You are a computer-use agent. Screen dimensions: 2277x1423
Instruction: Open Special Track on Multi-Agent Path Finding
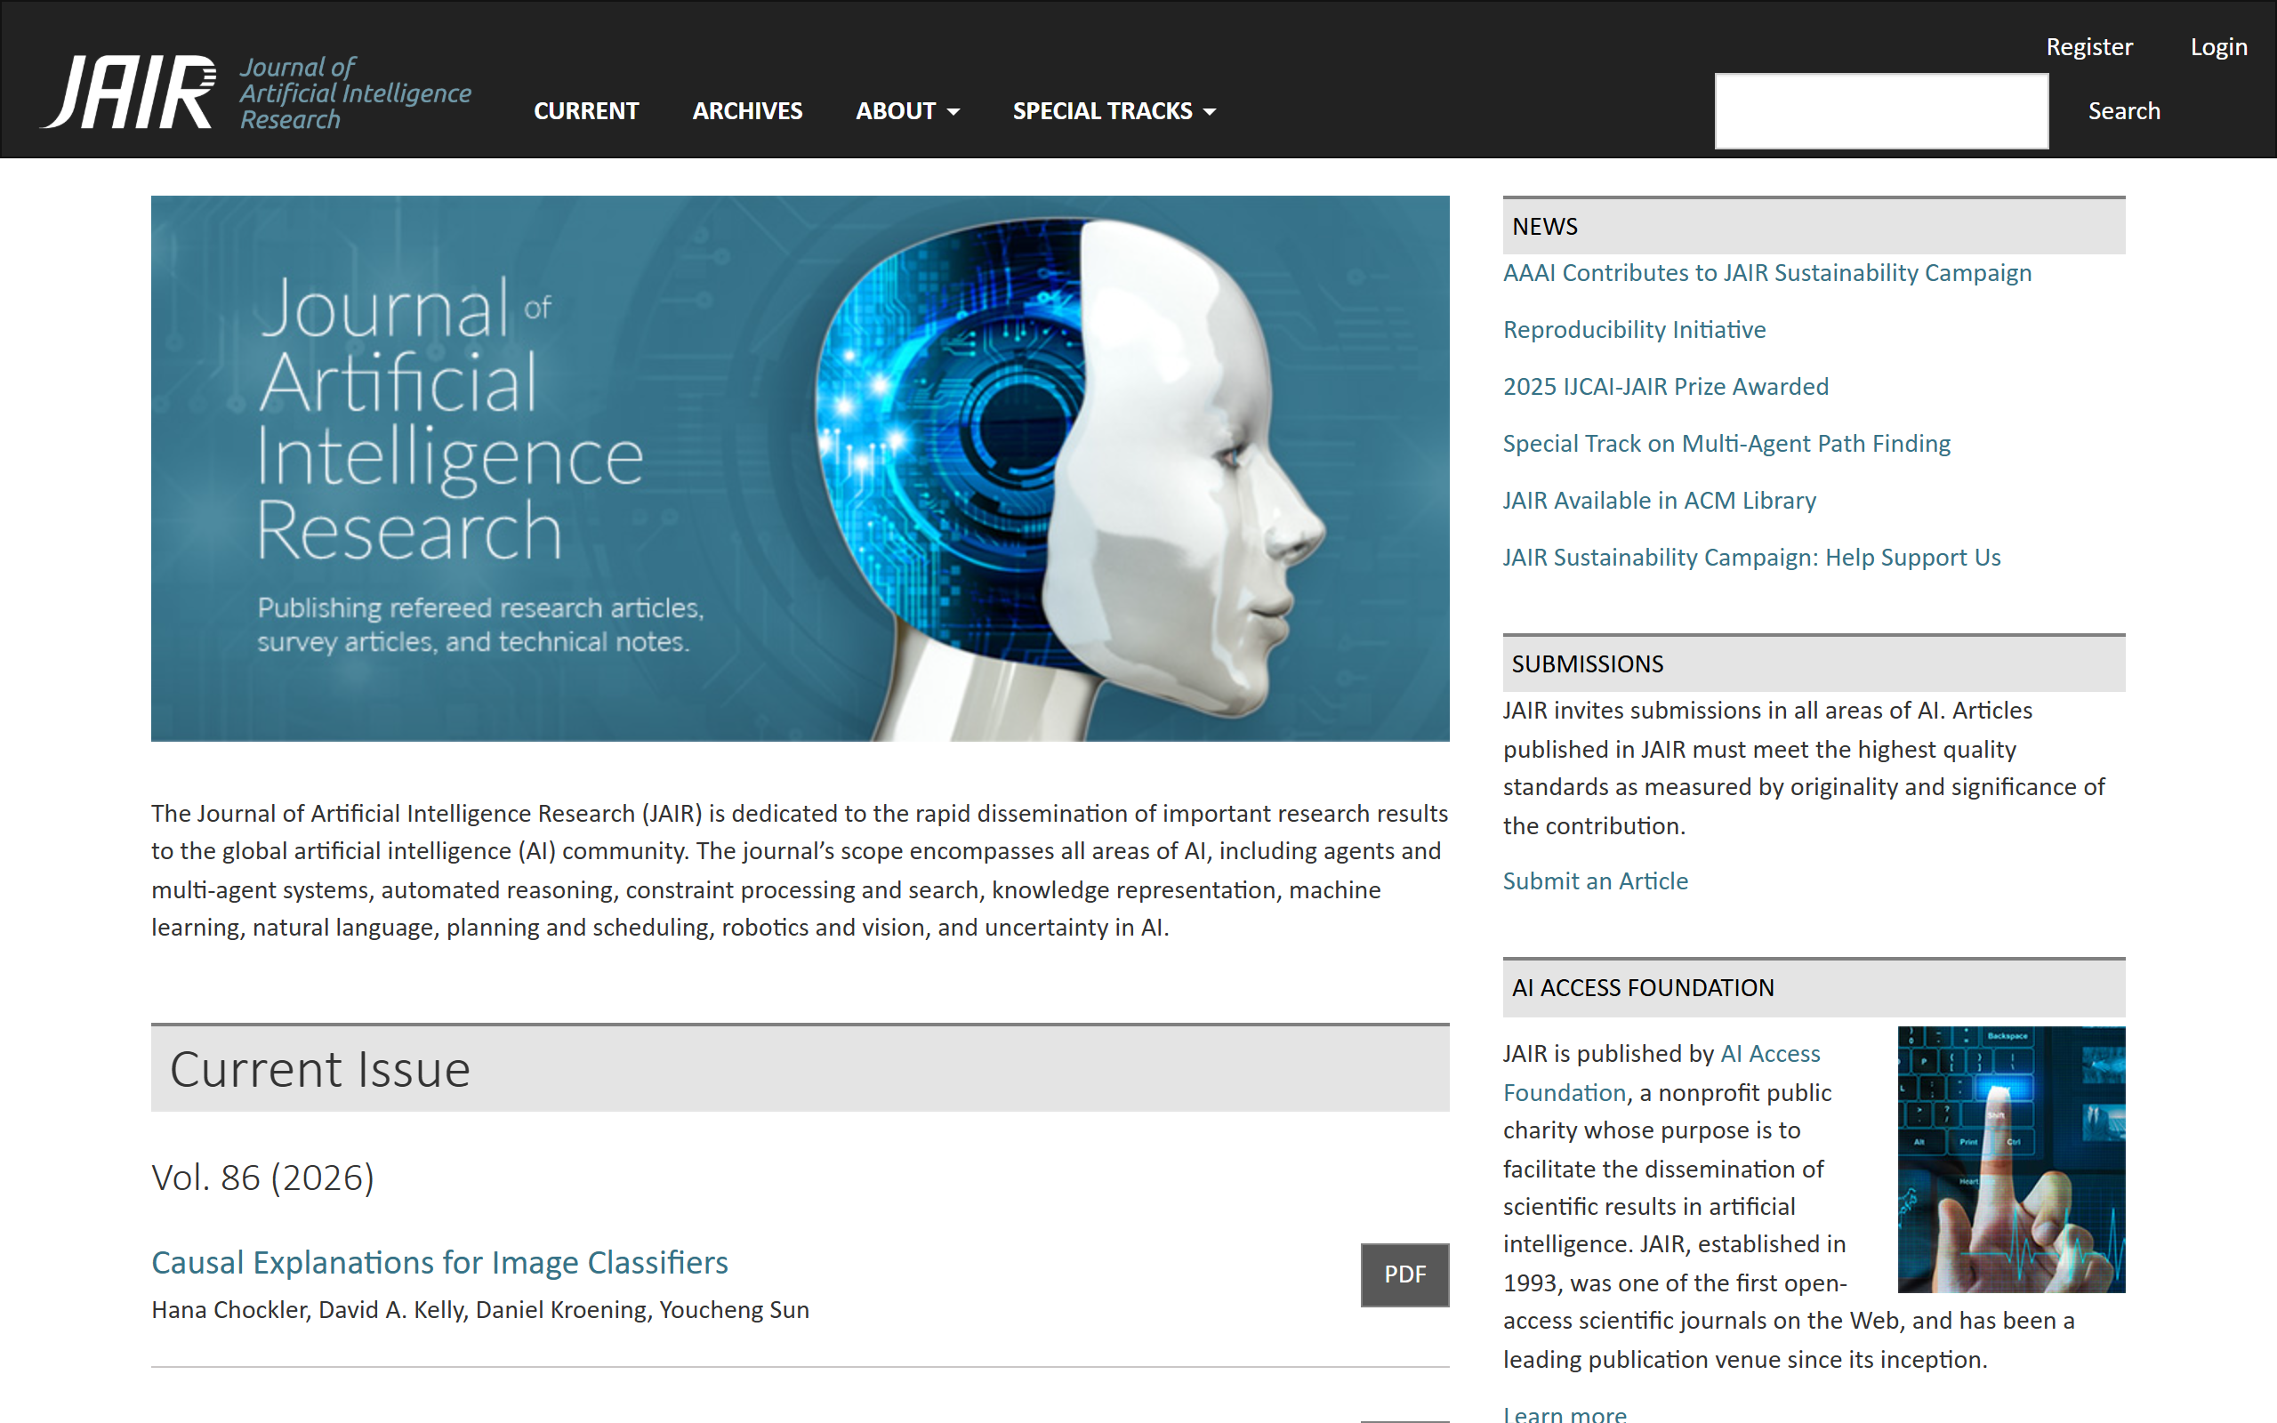pyautogui.click(x=1726, y=443)
